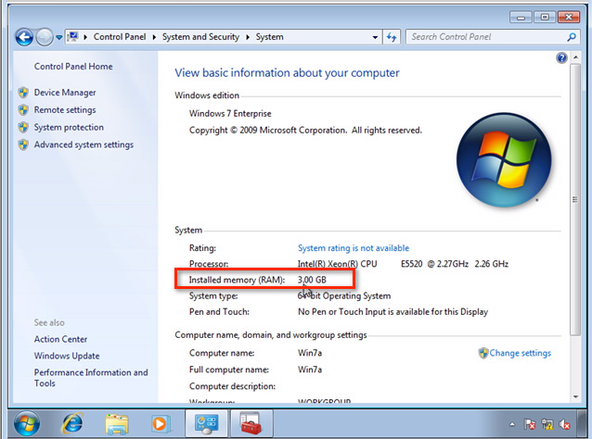Open Device Manager link

pyautogui.click(x=65, y=93)
